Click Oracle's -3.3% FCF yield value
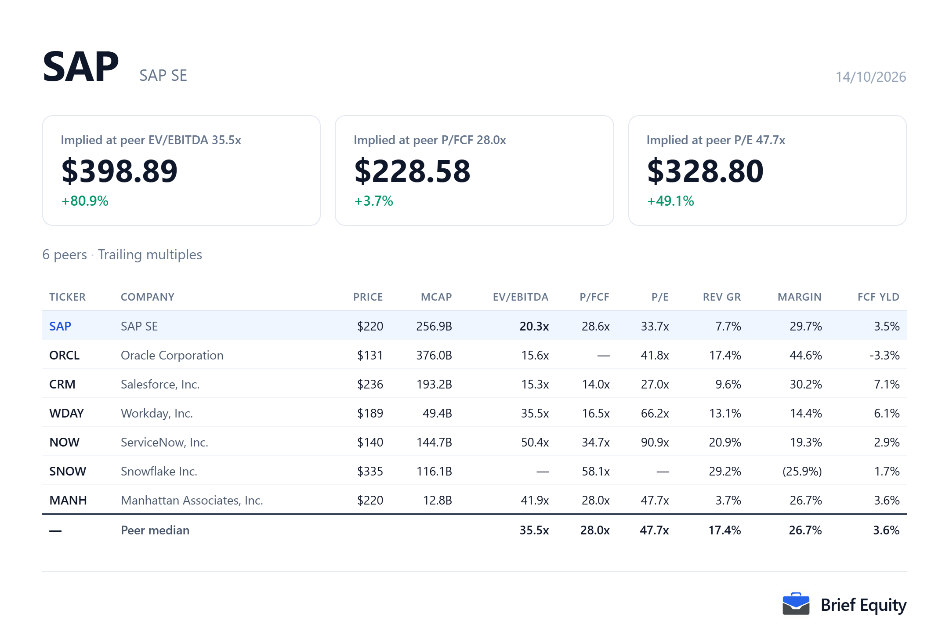 [x=884, y=355]
